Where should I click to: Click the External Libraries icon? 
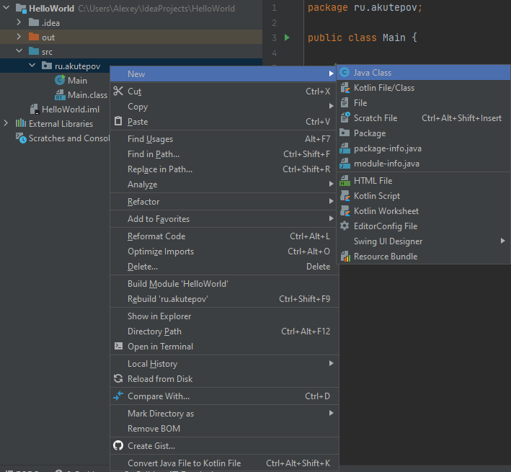pyautogui.click(x=21, y=123)
